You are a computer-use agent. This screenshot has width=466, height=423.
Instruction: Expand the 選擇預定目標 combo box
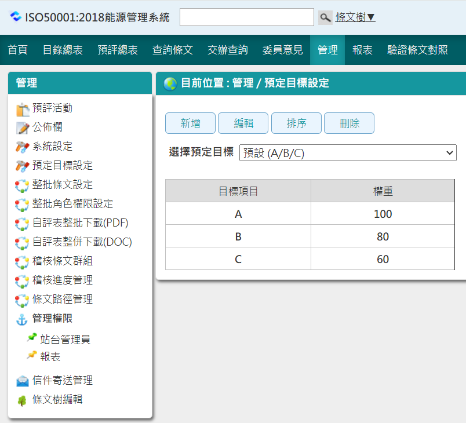(348, 153)
